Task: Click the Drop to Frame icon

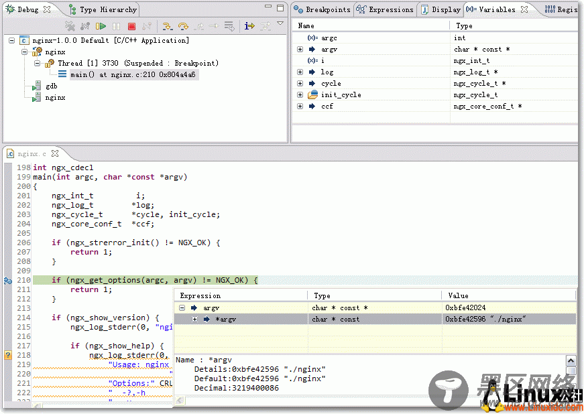Action: 229,26
